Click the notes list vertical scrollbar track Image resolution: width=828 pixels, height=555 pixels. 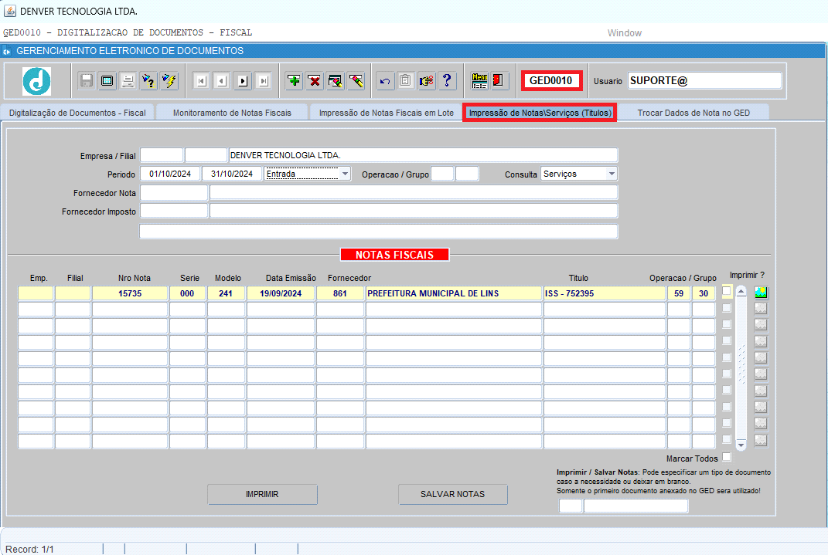[741, 369]
